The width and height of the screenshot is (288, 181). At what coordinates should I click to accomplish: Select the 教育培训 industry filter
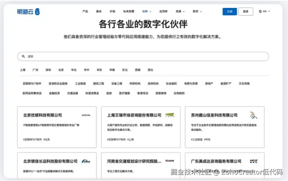[x=143, y=93]
